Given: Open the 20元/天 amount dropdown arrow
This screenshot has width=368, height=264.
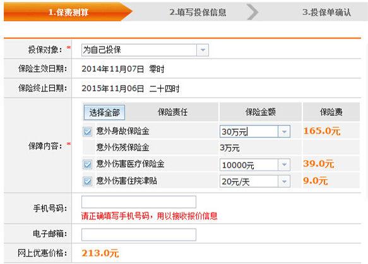Looking at the screenshot, I should [x=284, y=181].
